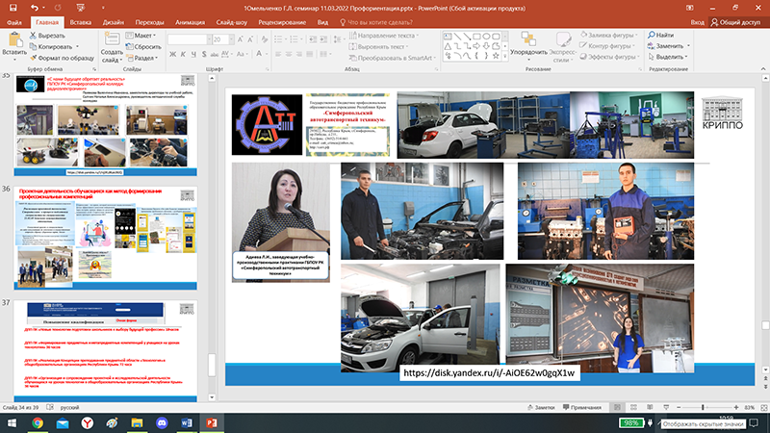Screen dimensions: 770x433
Task: Toggle text shadow S formatting
Action: (204, 54)
